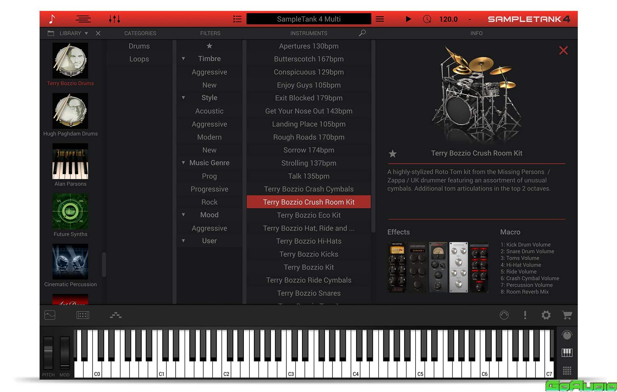Search instruments with the magnifier icon
617x392 pixels.
coord(362,33)
